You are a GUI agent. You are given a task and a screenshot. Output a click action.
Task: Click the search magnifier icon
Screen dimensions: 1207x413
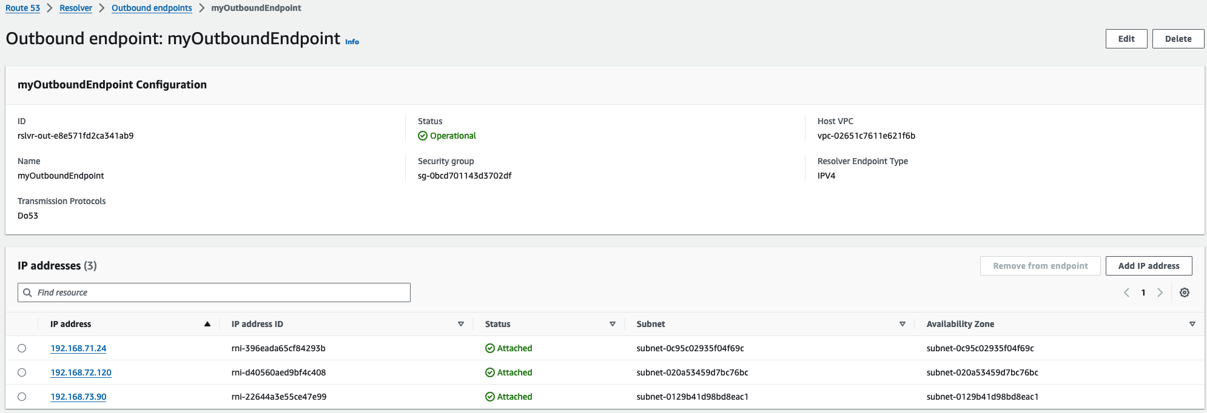(x=27, y=292)
